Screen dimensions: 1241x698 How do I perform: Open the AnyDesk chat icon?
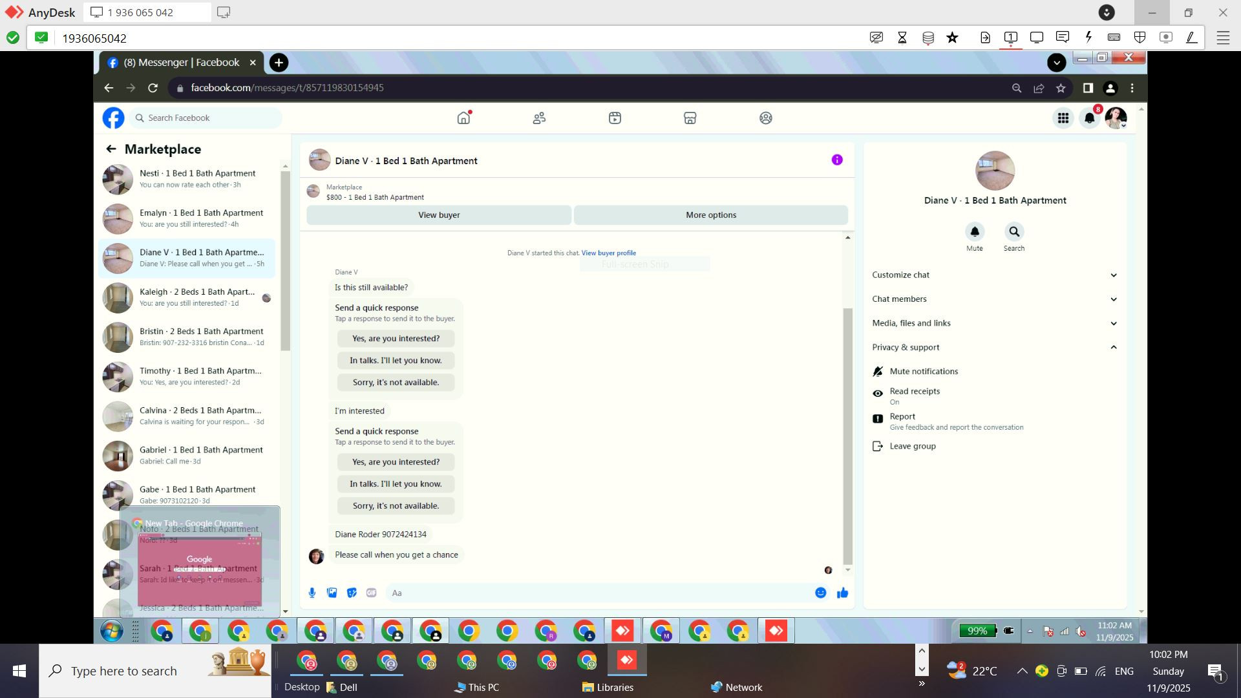click(x=1062, y=37)
